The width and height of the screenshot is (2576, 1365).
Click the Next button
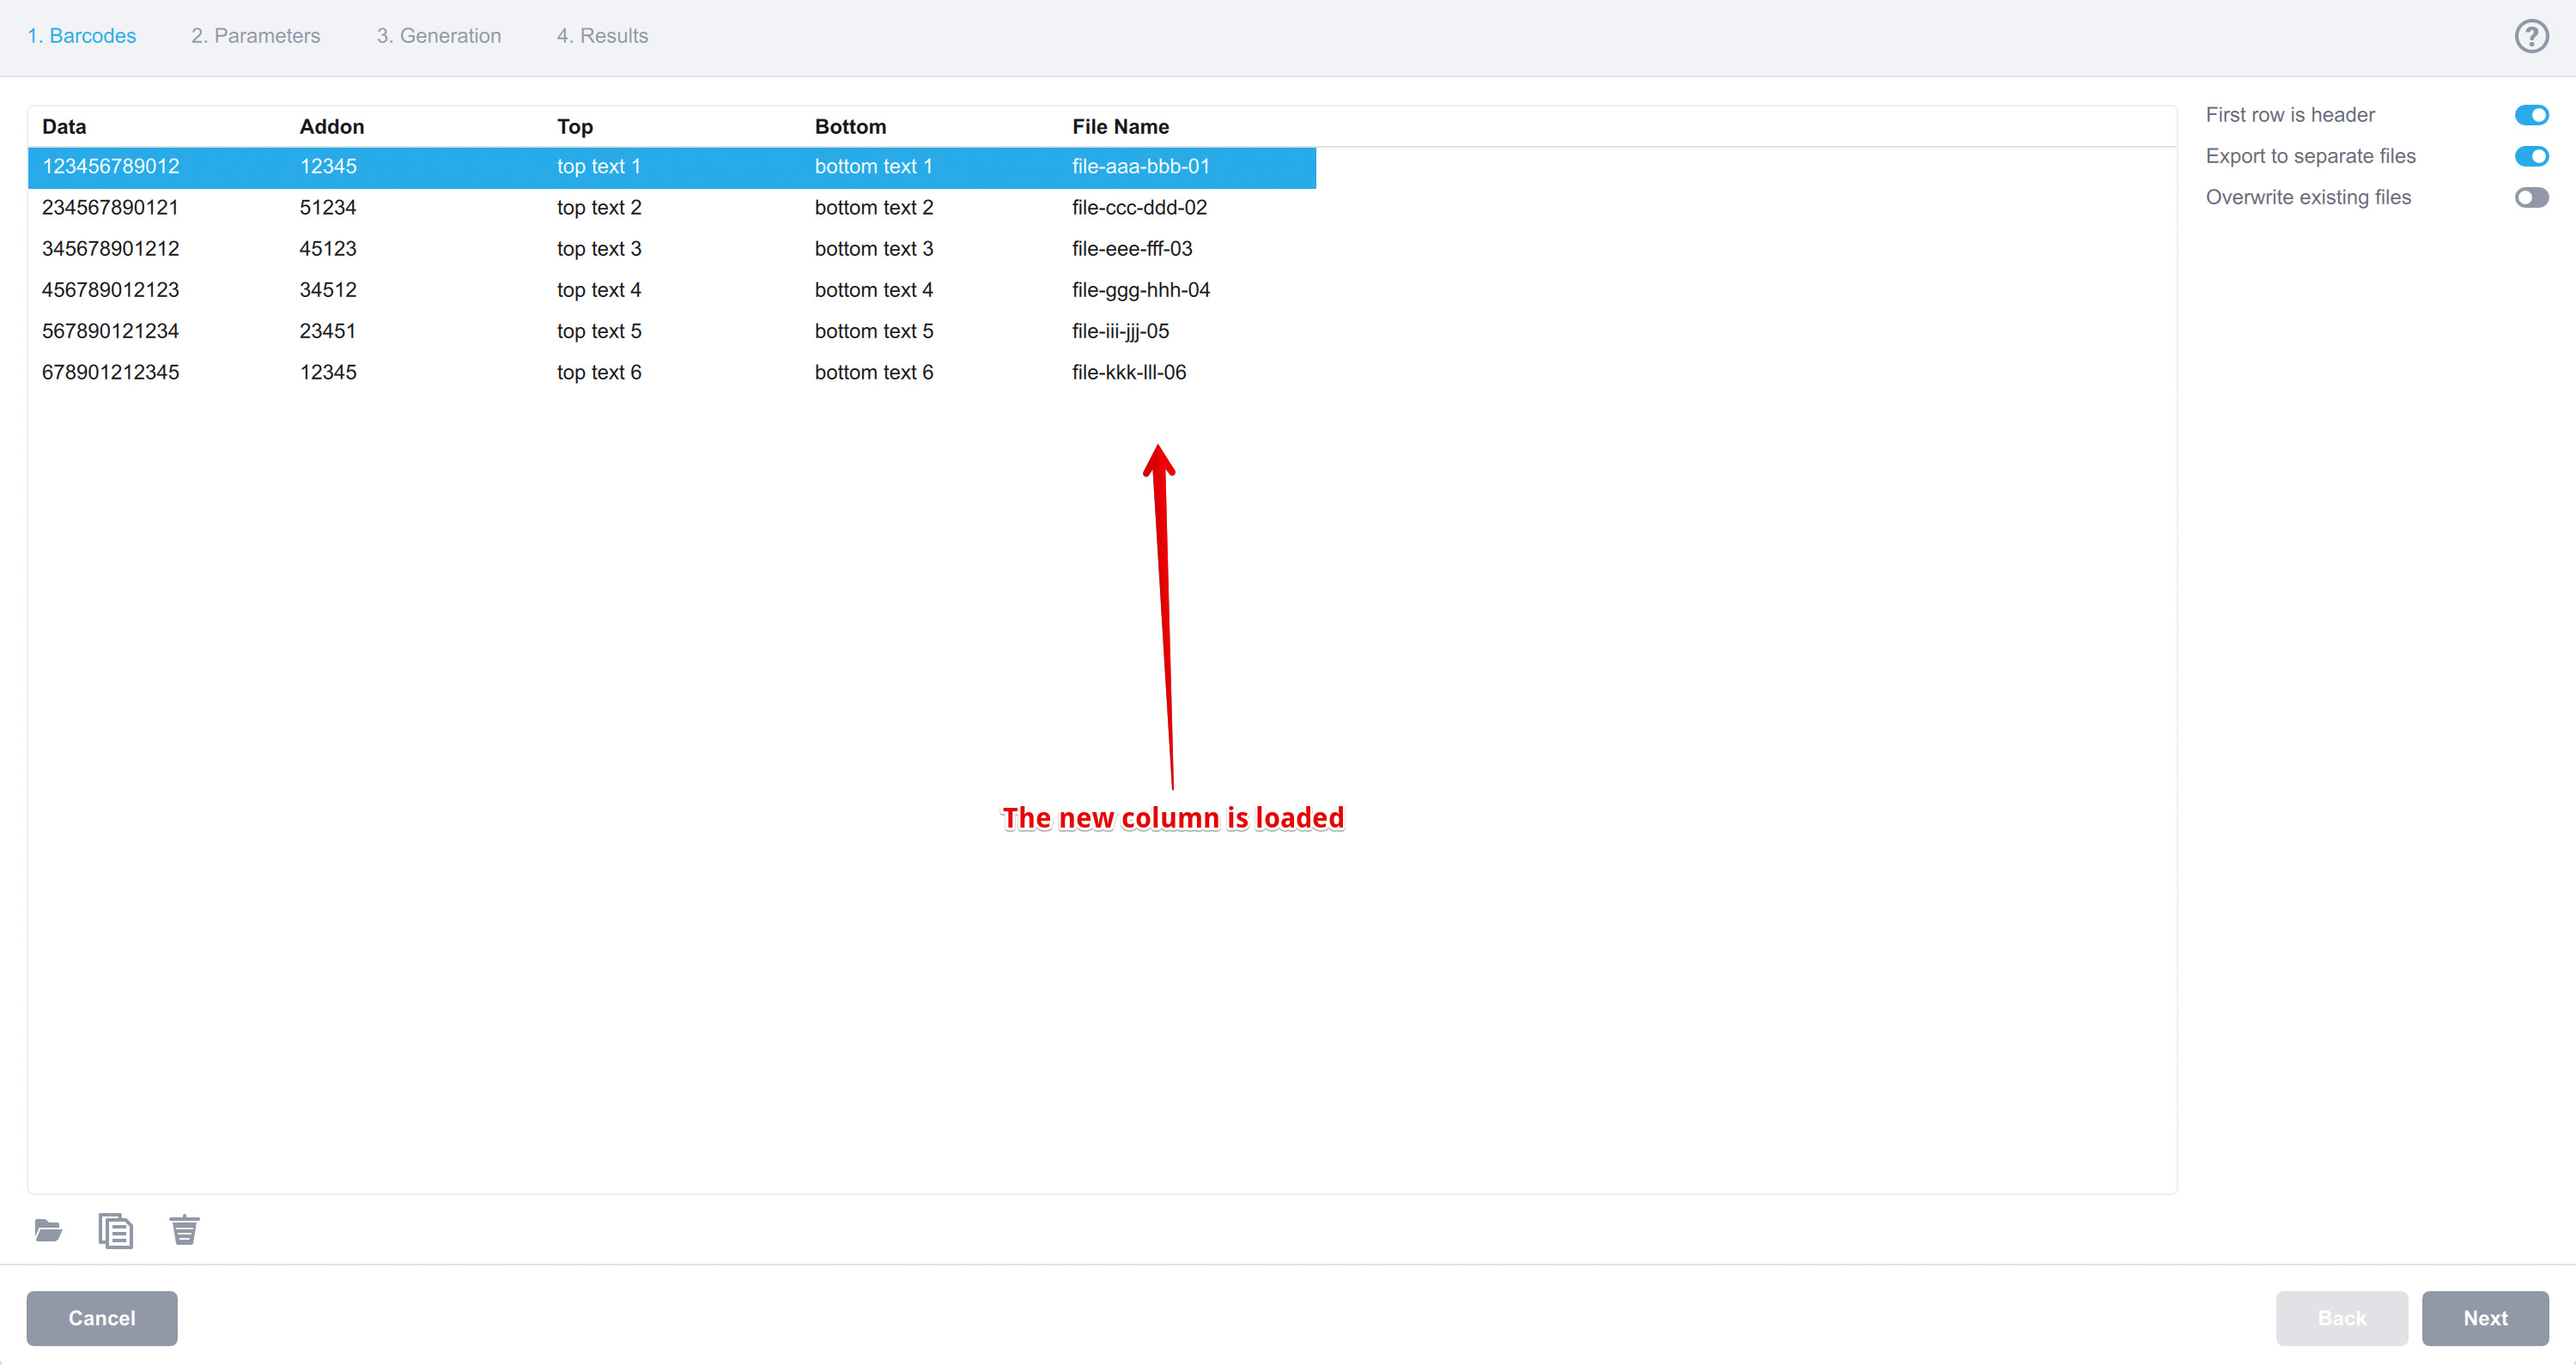(x=2484, y=1318)
